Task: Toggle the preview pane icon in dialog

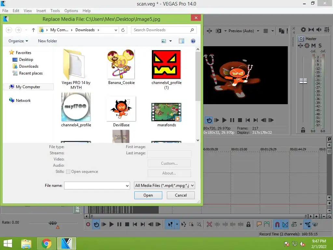Action: click(181, 41)
